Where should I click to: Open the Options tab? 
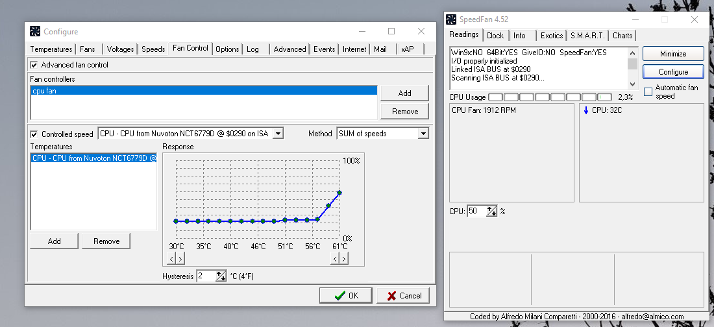[x=227, y=49]
